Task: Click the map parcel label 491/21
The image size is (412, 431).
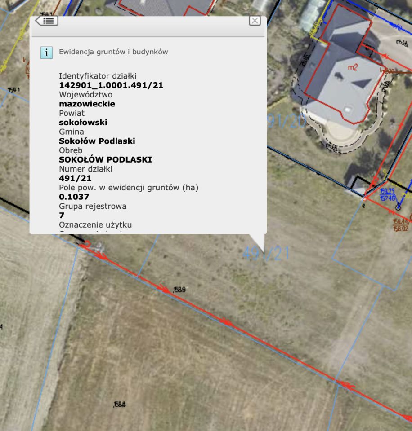Action: 266,254
